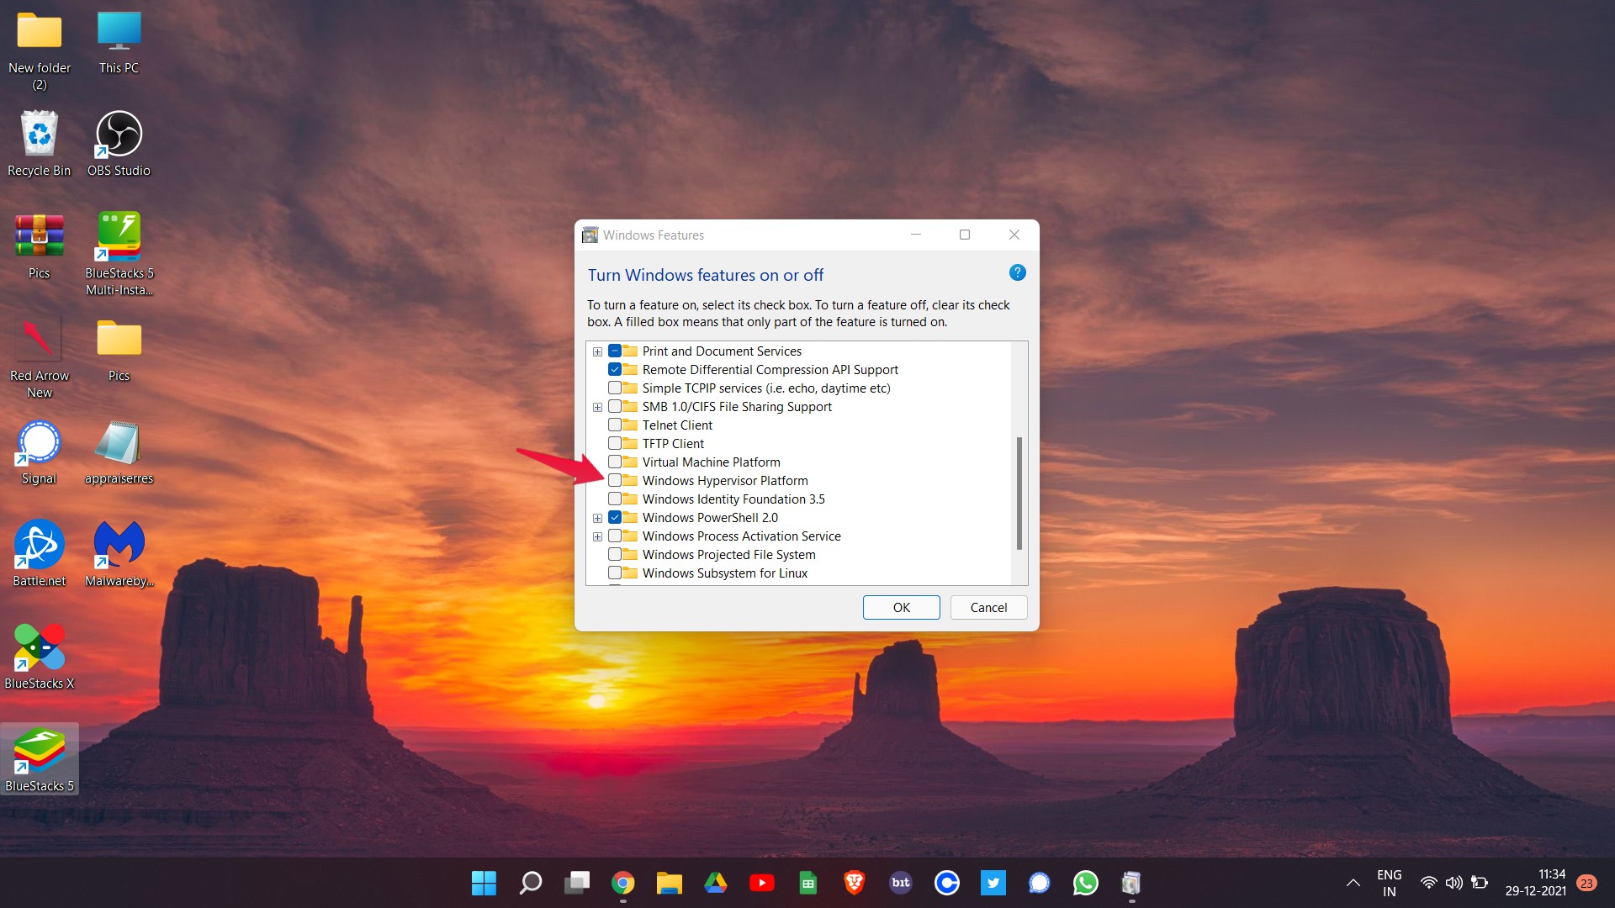Click Cancel to discard changes
The height and width of the screenshot is (908, 1615).
[989, 608]
